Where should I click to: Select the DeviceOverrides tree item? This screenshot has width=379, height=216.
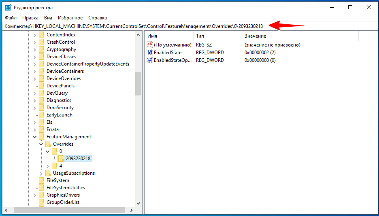64,78
